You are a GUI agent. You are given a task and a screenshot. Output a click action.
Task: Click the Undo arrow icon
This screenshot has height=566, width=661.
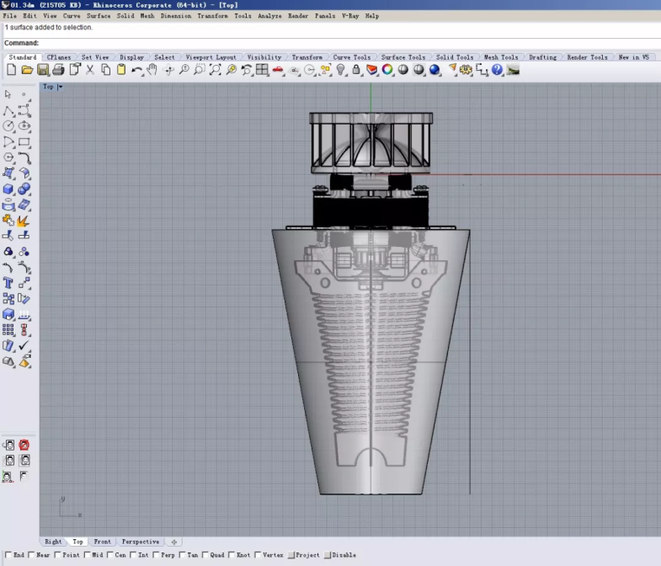136,70
